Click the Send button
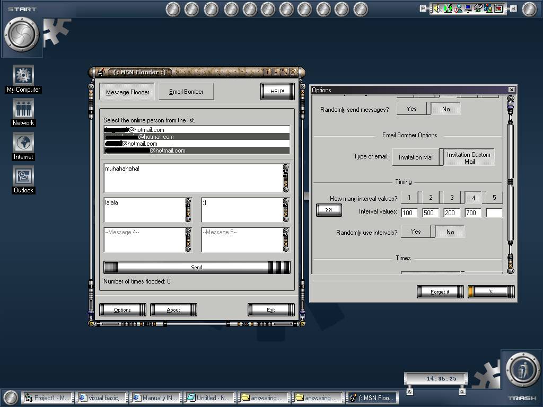 [x=197, y=267]
